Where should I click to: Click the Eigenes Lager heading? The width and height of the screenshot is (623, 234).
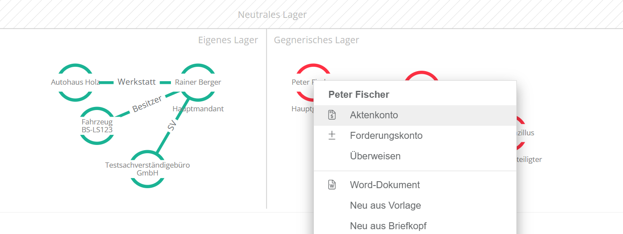click(x=228, y=40)
